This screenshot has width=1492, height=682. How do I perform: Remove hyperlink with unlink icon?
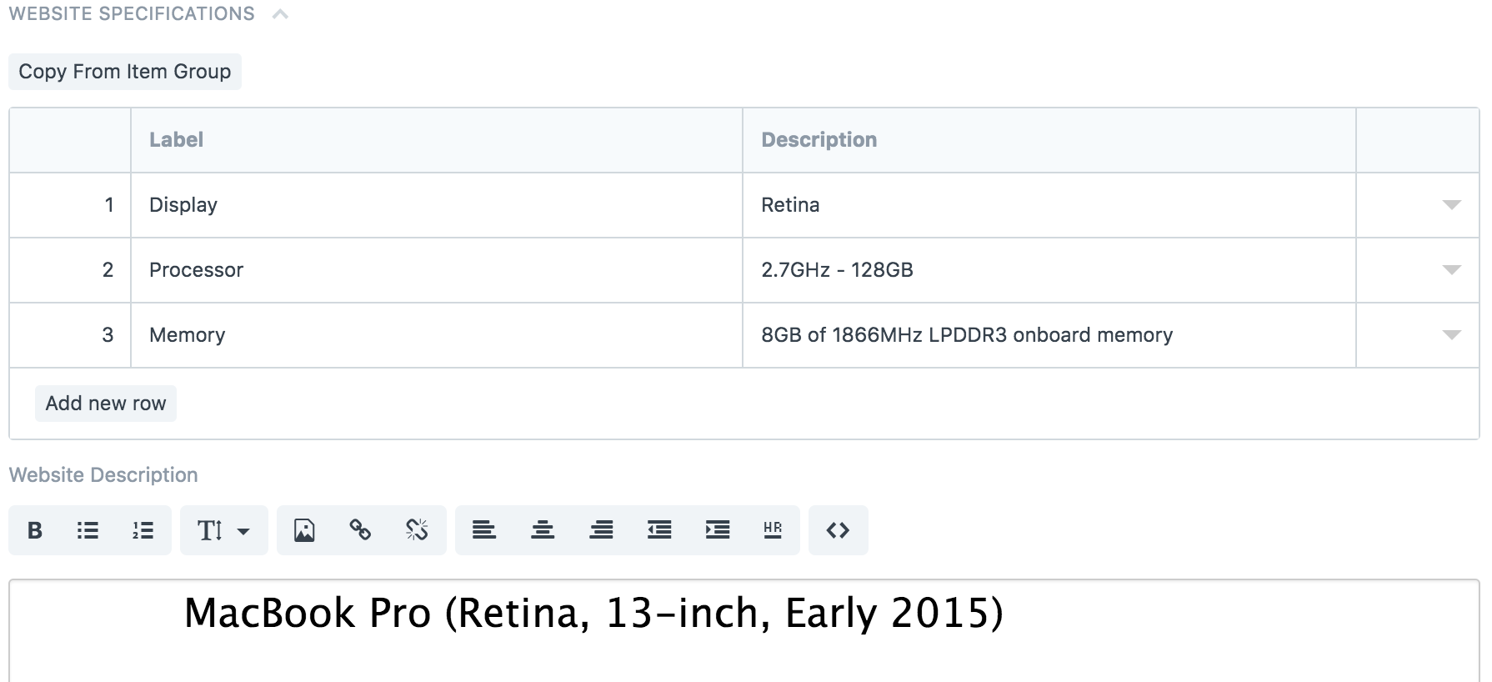pyautogui.click(x=417, y=530)
